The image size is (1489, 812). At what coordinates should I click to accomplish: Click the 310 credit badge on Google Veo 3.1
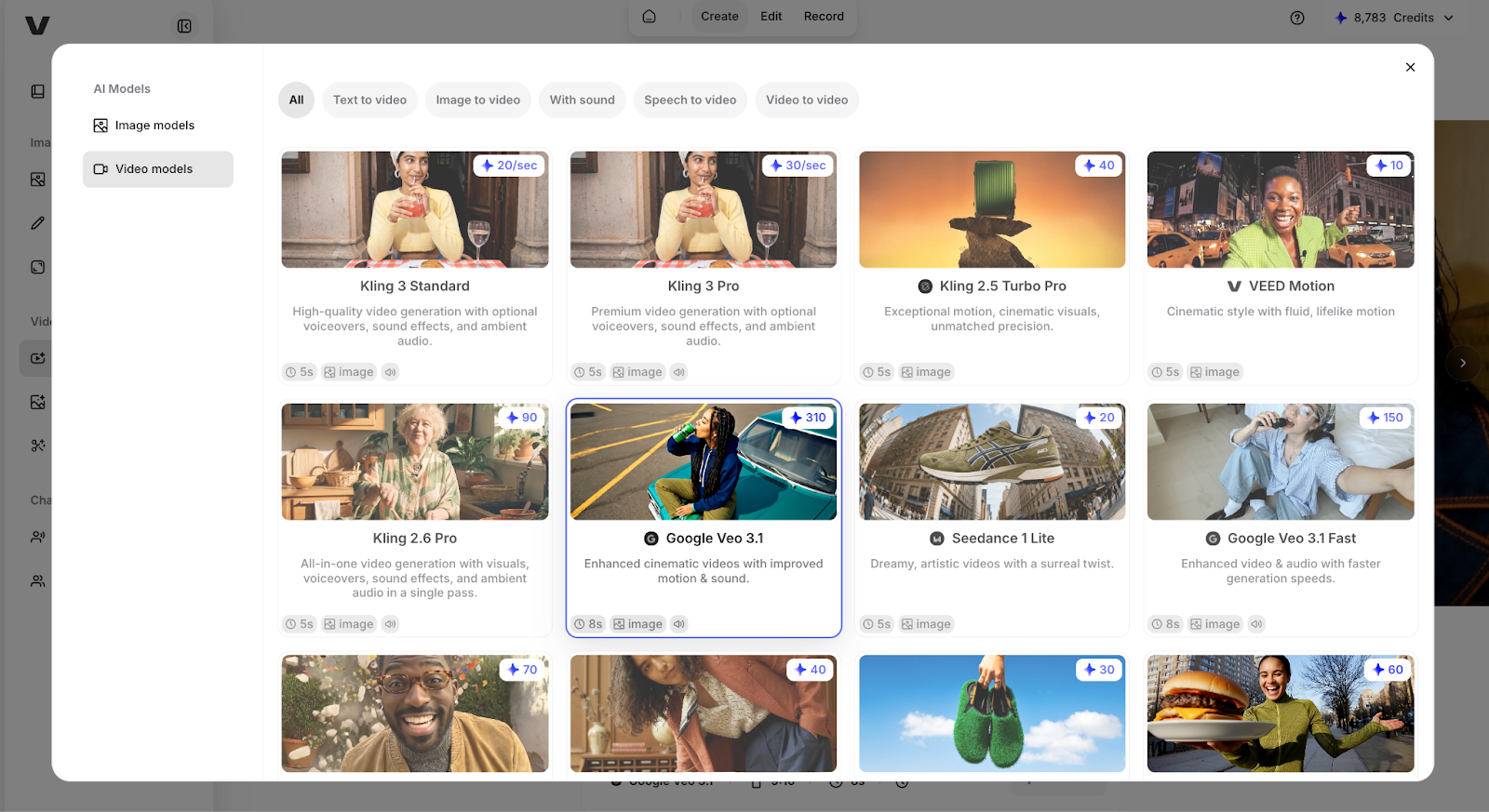(x=807, y=418)
